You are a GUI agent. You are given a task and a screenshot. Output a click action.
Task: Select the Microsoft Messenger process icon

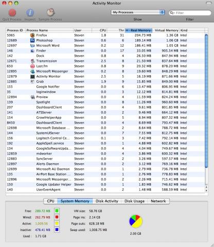32,72
